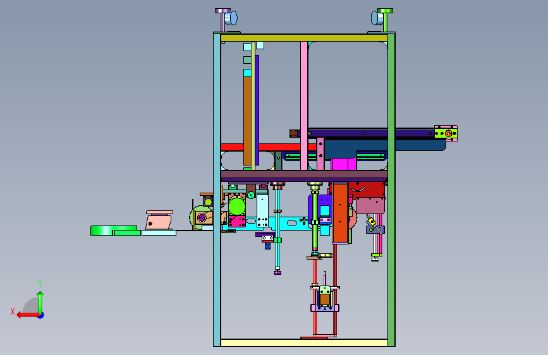Select the tall pink vertical rod
This screenshot has height=355, width=548.
pyautogui.click(x=304, y=106)
